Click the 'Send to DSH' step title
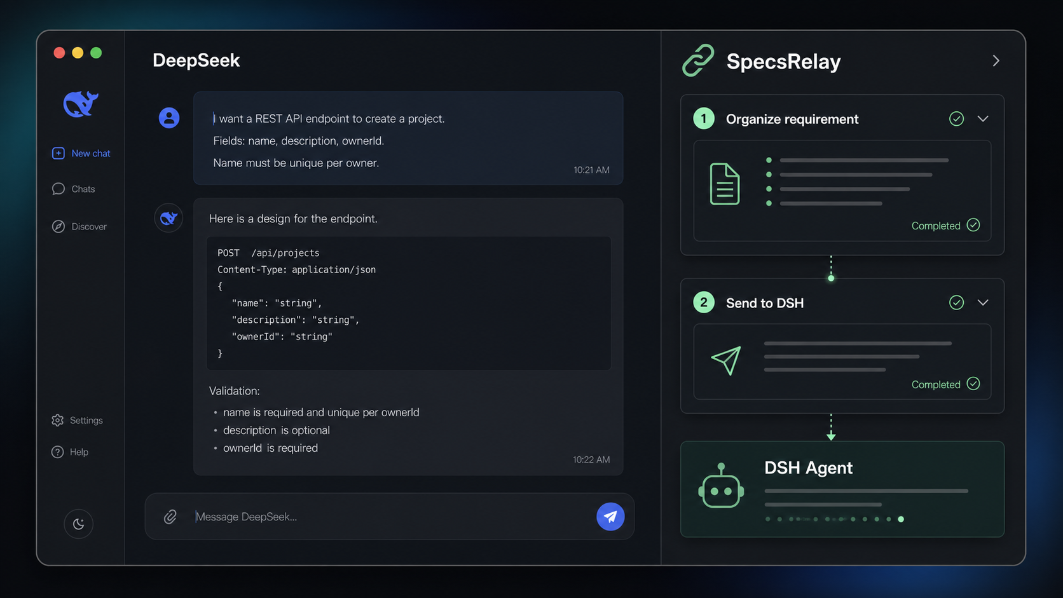This screenshot has height=598, width=1063. coord(765,303)
